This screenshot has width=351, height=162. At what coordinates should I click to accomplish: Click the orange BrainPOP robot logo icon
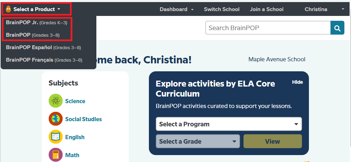9,9
